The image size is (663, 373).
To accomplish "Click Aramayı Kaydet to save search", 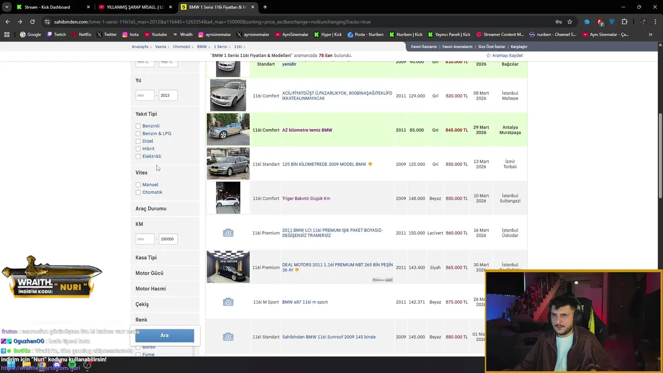I will coord(504,55).
